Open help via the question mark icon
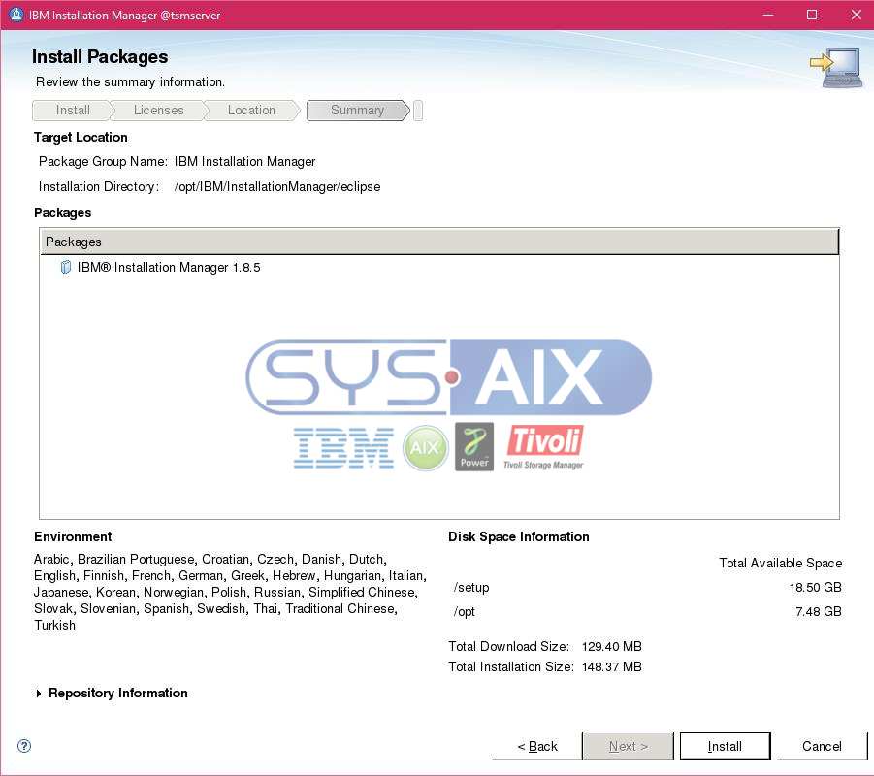 pyautogui.click(x=24, y=746)
